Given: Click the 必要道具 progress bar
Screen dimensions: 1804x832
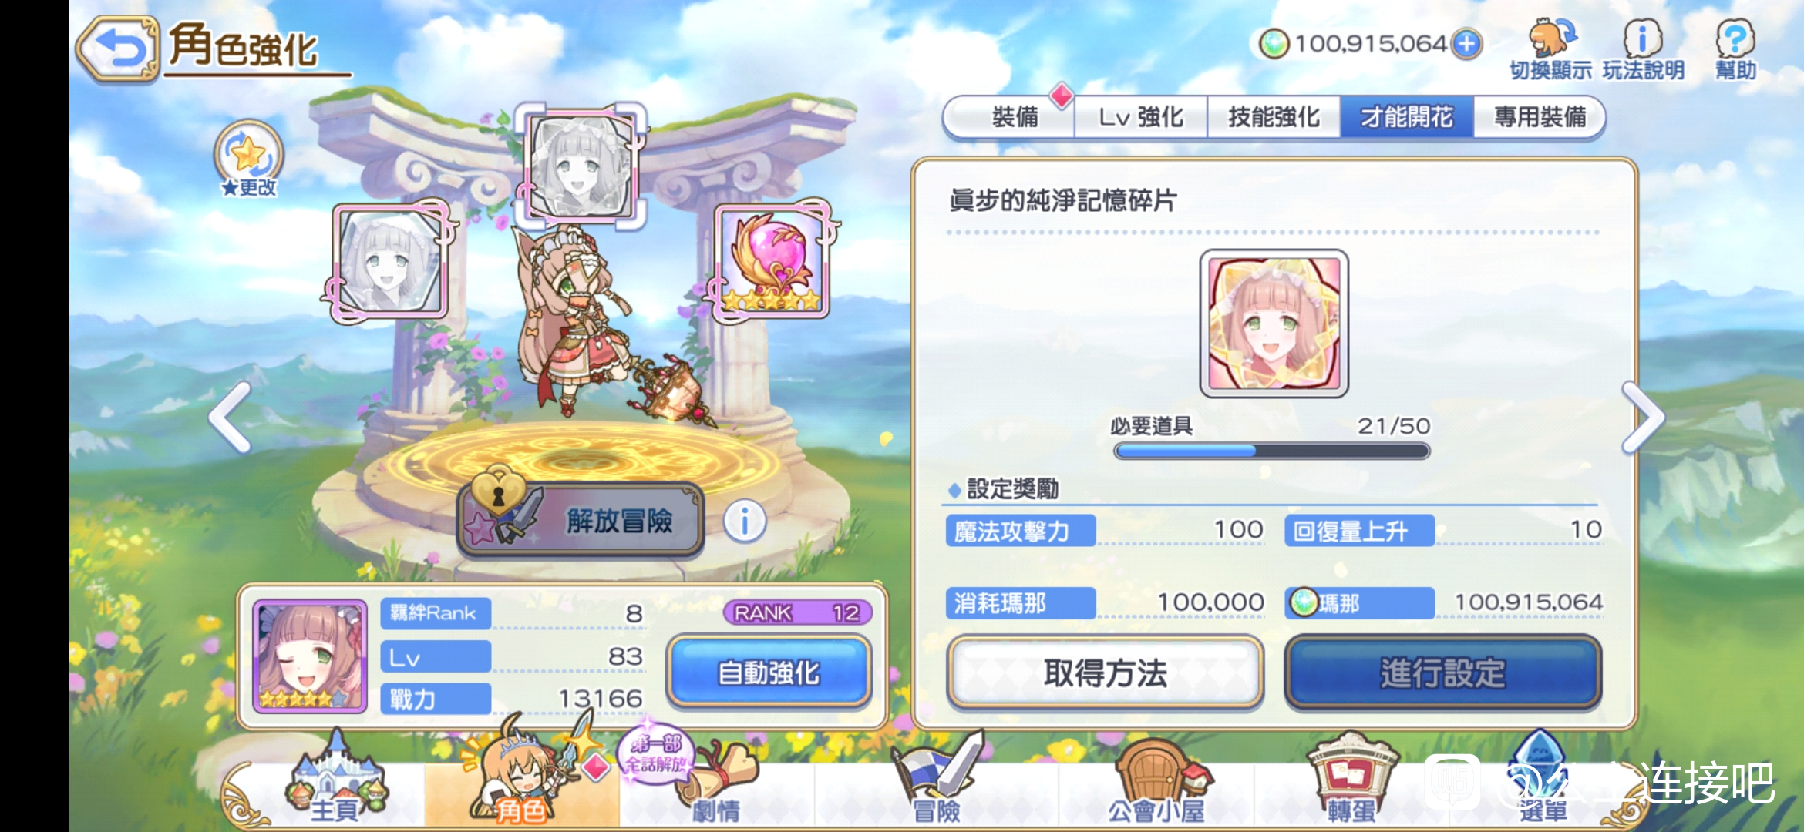Looking at the screenshot, I should pos(1272,451).
